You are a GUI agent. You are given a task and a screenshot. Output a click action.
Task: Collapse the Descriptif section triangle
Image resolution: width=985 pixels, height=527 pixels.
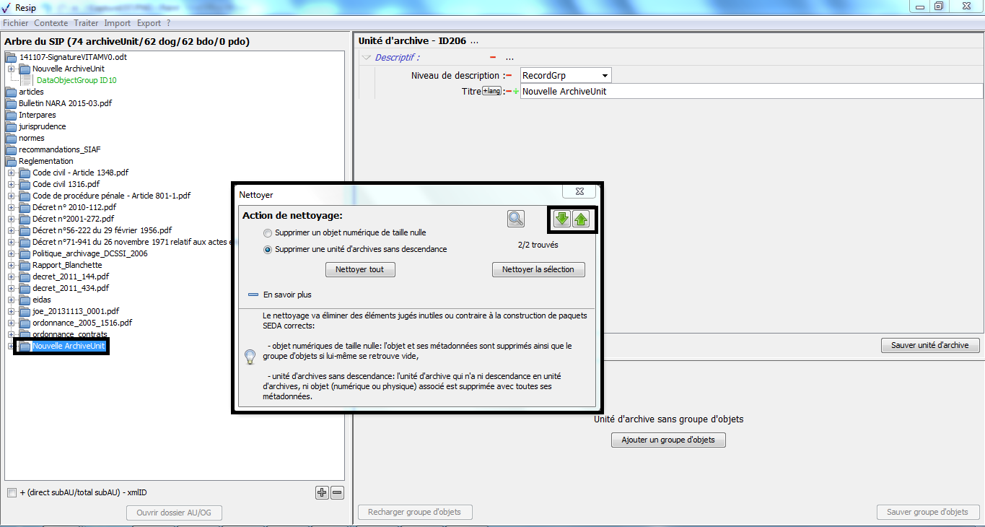pos(367,58)
